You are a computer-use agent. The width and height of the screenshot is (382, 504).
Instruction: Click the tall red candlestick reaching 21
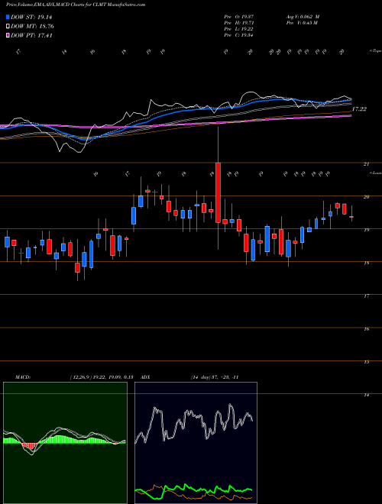tap(218, 192)
